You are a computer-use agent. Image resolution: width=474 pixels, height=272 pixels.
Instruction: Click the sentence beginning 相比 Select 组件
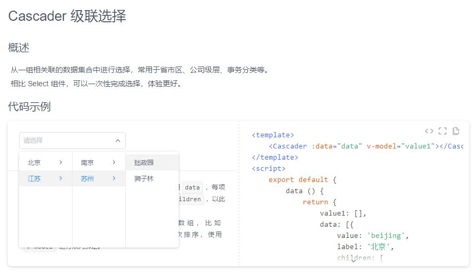pos(97,84)
